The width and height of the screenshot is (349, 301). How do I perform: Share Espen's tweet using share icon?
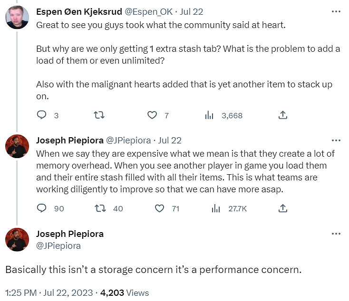point(282,115)
